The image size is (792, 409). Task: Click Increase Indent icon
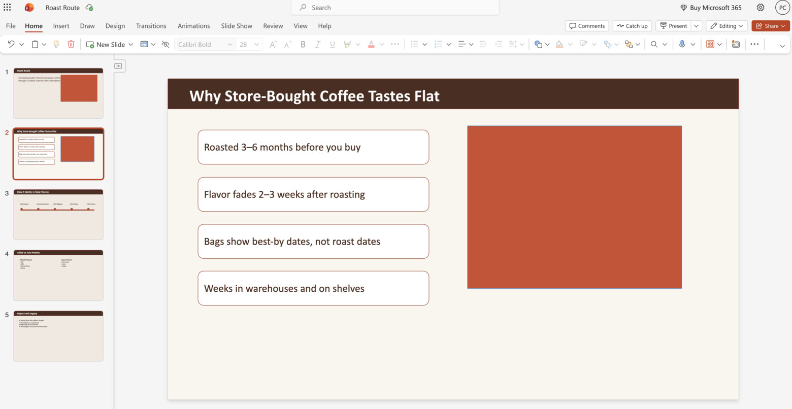499,44
